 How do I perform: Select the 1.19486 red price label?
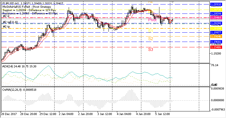pyautogui.click(x=216, y=47)
